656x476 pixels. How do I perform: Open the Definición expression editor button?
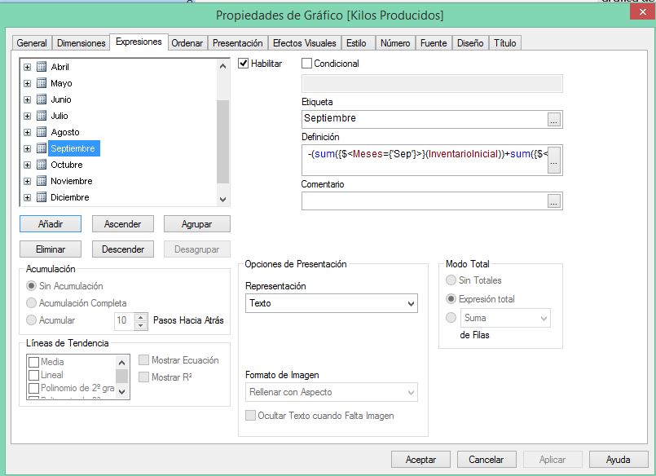point(554,161)
